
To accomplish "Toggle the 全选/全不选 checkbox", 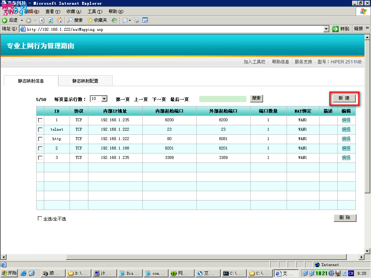I will coord(40,218).
